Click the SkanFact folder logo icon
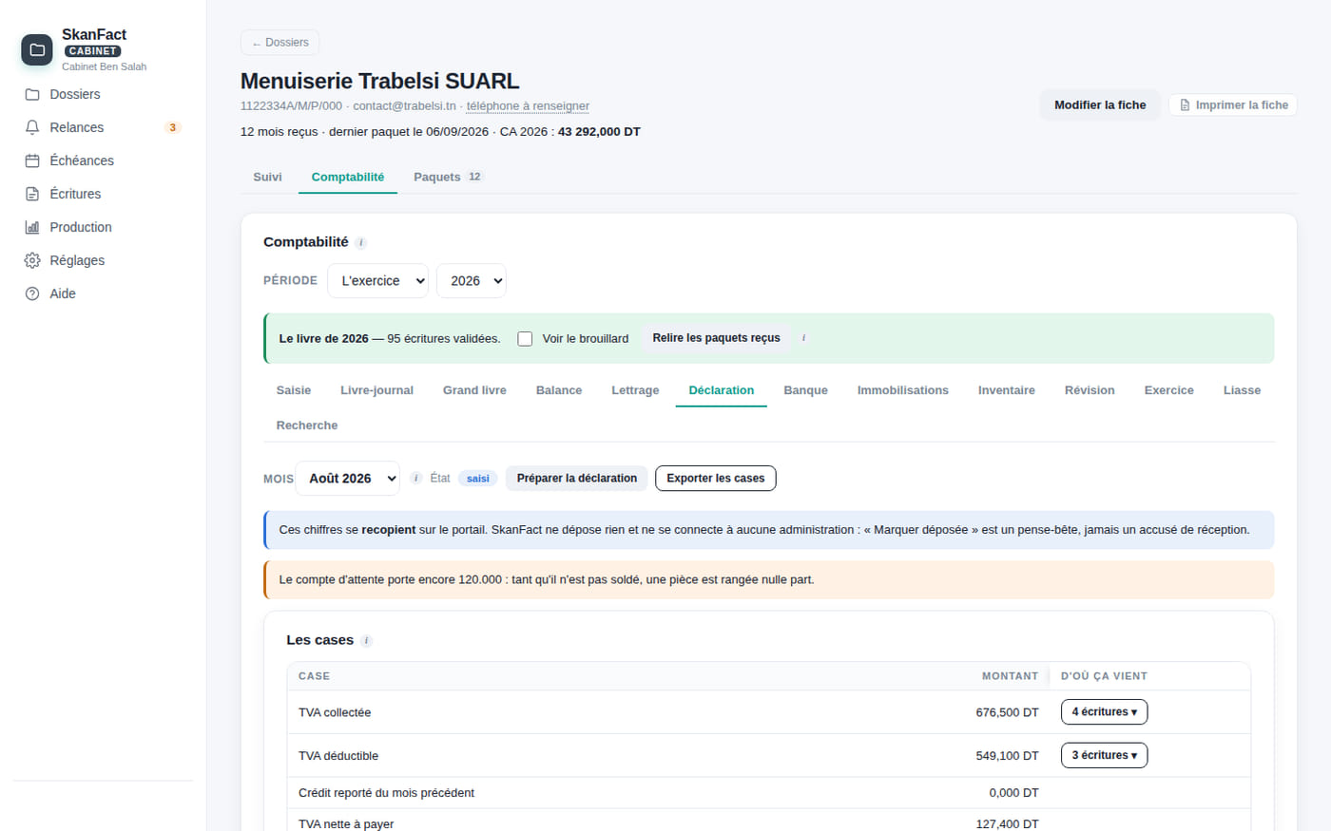This screenshot has height=831, width=1331. tap(37, 49)
